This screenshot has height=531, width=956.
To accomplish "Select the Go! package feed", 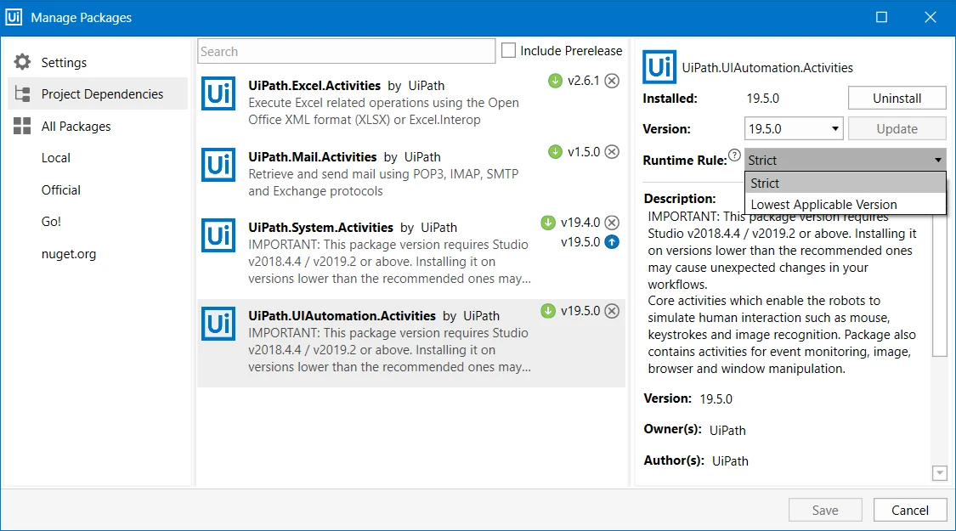I will (x=51, y=222).
